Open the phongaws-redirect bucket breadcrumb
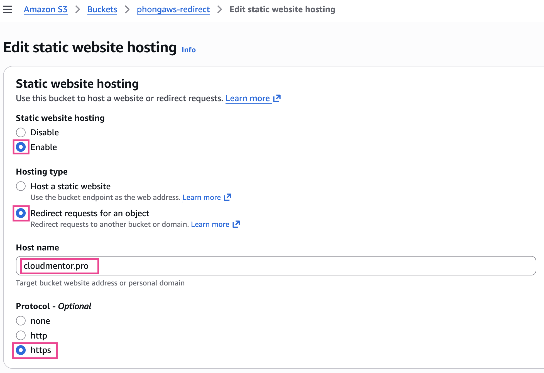Viewport: 544px width, 373px height. (x=173, y=9)
